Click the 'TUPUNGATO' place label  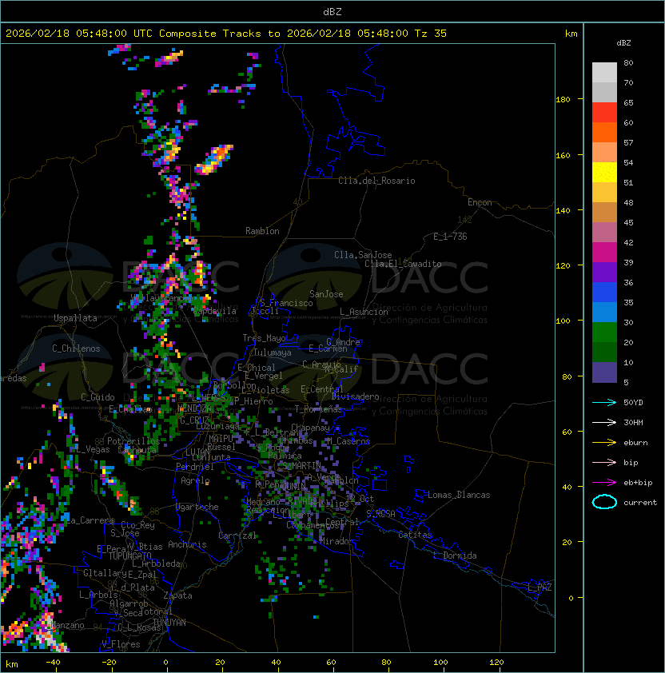coord(130,556)
